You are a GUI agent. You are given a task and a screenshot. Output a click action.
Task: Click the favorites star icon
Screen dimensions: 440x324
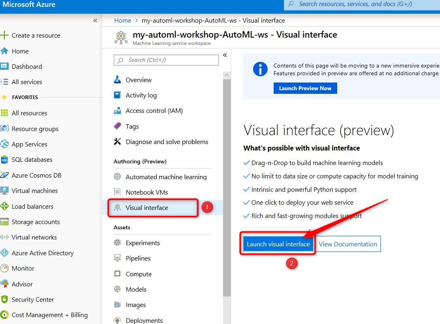point(4,97)
